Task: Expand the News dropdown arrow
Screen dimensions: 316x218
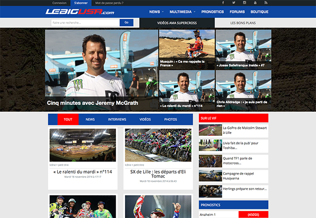Action: coord(162,12)
